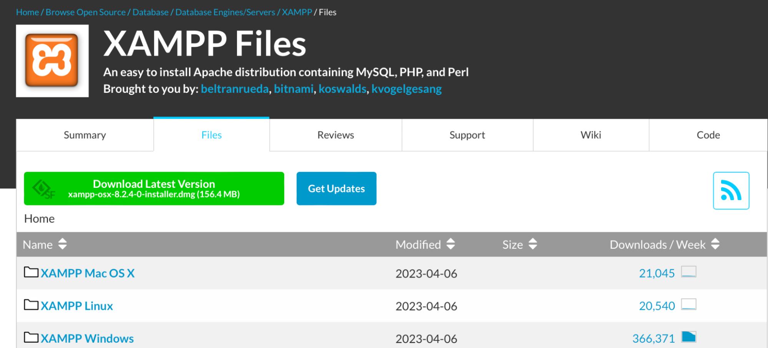768x348 pixels.
Task: Switch to the Code tab
Action: coord(708,135)
